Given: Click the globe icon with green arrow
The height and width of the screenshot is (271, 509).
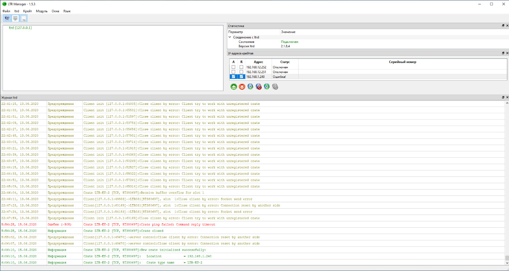Looking at the screenshot, I should [x=267, y=87].
